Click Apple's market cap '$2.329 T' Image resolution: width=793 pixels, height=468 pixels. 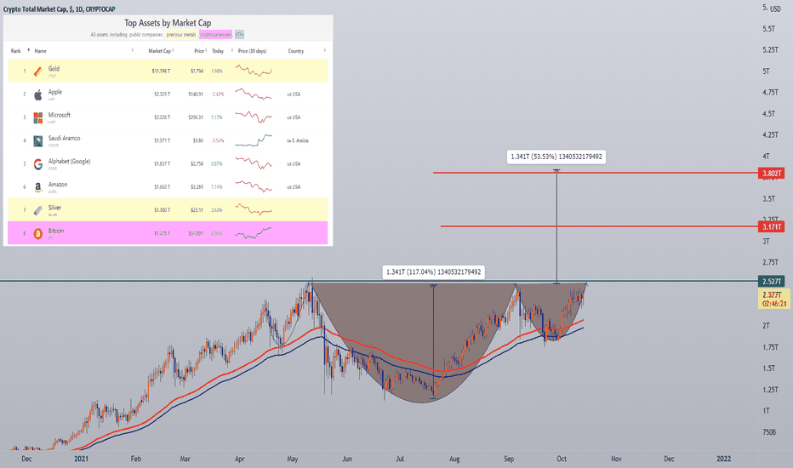[163, 94]
